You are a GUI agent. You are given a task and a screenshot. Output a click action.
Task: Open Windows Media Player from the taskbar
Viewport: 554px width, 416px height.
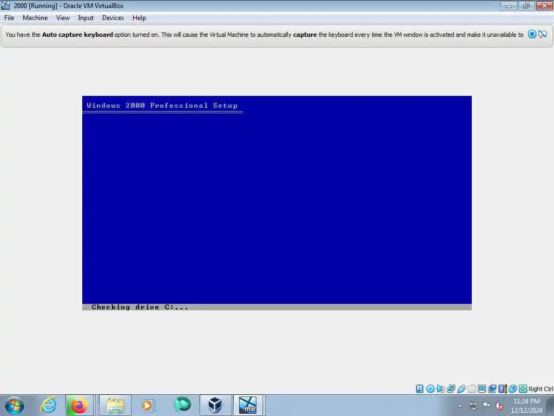[148, 405]
